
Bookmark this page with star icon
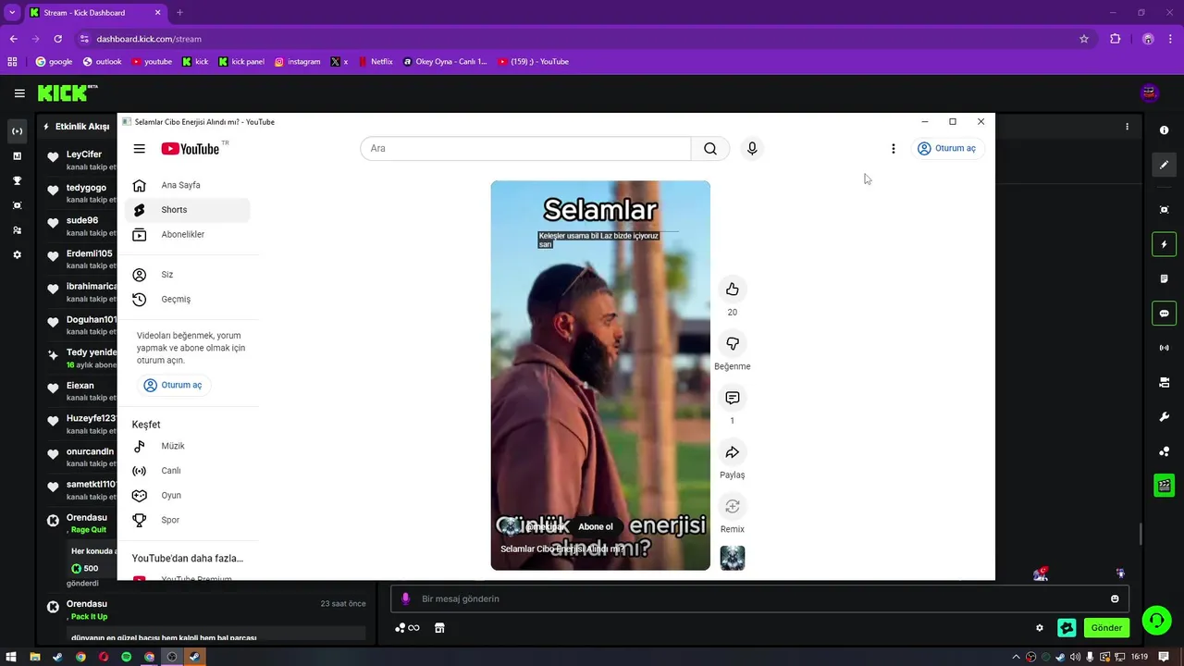tap(1084, 39)
